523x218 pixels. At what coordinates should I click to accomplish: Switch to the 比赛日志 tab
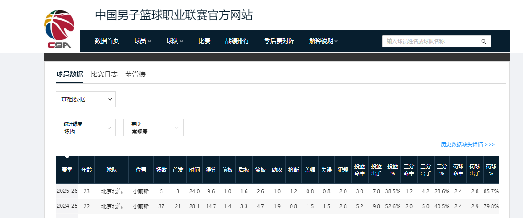pos(104,74)
